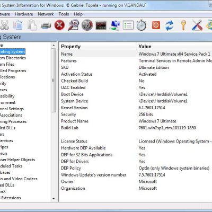The image size is (212, 212).
Task: Click the gauge speedometer icon
Action: click(87, 25)
